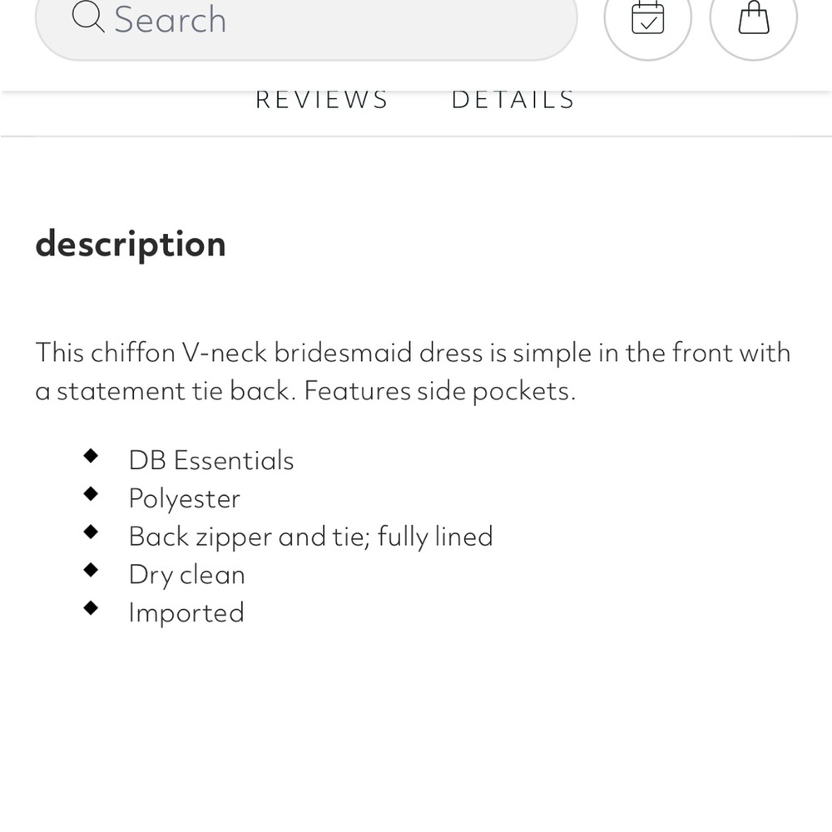This screenshot has height=832, width=832.
Task: Click the diamond bullet beside DB Essentials
Action: point(91,456)
